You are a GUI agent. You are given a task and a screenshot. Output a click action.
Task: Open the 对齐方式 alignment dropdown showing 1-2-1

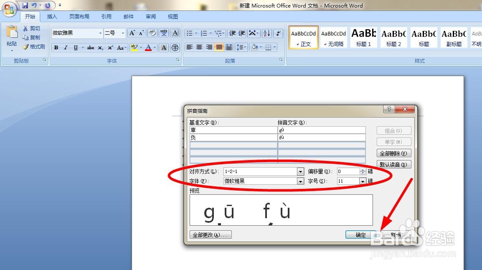click(x=300, y=171)
